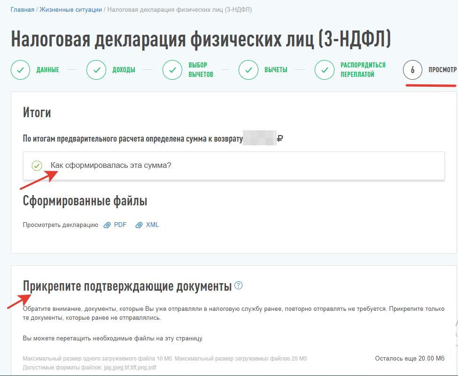Go to the ДАННЫЕ step label
458x376 pixels.
[47, 70]
